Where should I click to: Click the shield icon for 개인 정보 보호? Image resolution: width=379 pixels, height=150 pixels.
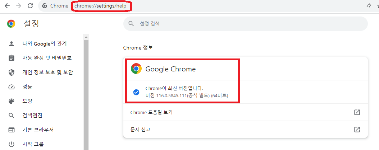point(12,72)
